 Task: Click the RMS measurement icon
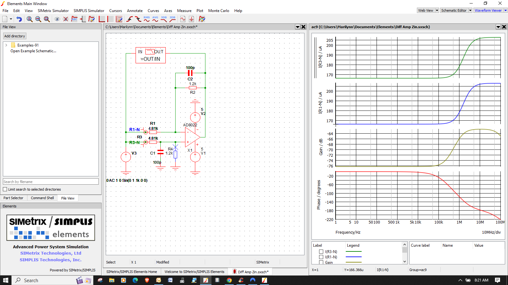coord(147,19)
